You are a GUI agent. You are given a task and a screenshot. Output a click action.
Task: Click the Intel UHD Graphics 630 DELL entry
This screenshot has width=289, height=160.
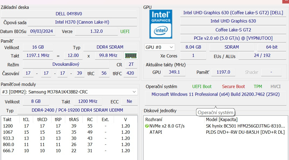[233, 13]
